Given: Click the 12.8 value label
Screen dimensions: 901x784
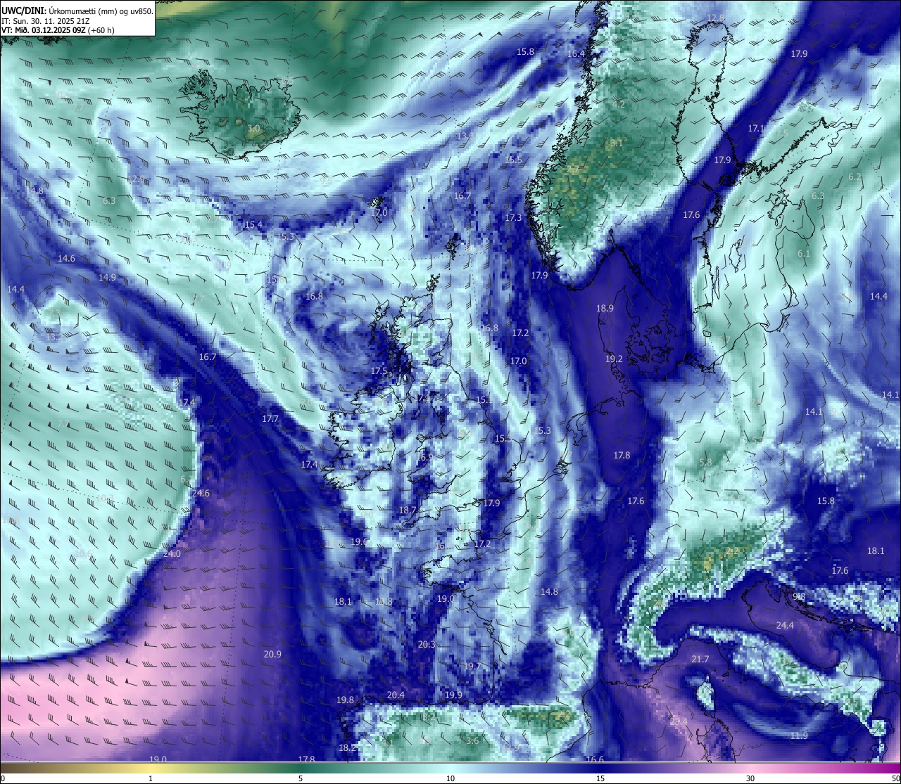Looking at the screenshot, I should [x=715, y=18].
